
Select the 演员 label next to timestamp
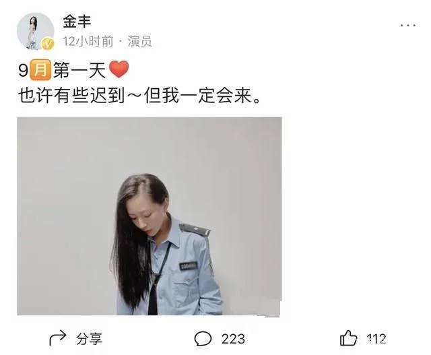pos(139,42)
